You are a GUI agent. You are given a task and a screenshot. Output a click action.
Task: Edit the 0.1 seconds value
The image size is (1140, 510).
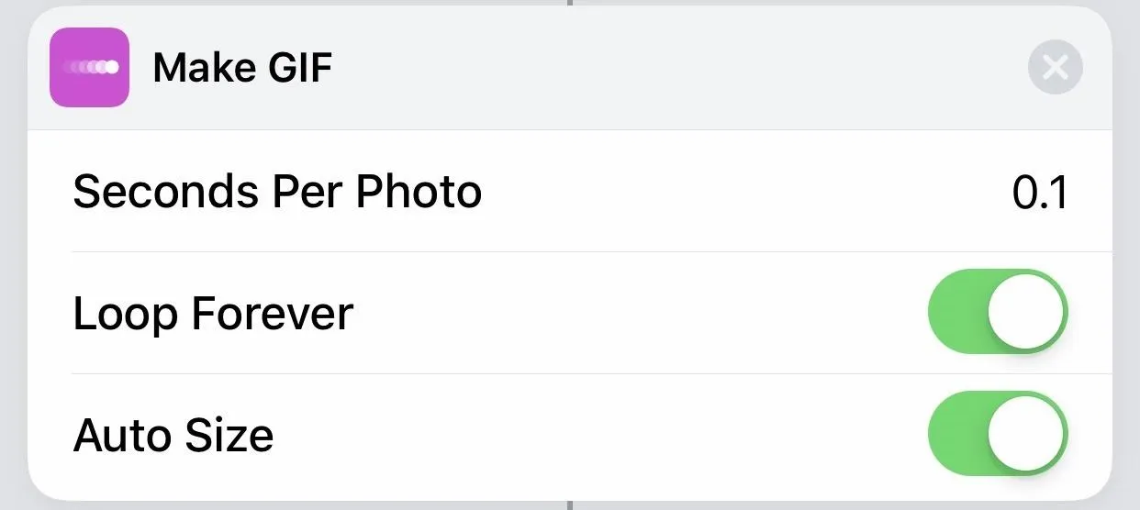[x=1040, y=192]
